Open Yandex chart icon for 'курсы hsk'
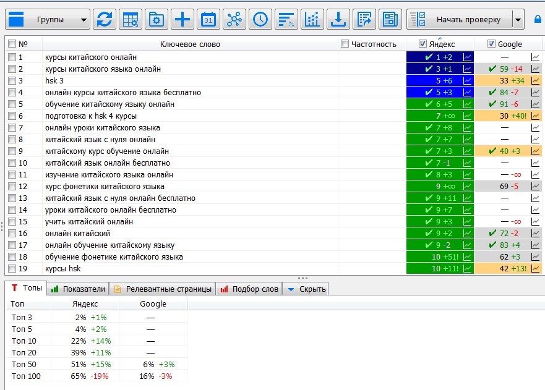The width and height of the screenshot is (545, 390). pyautogui.click(x=468, y=268)
